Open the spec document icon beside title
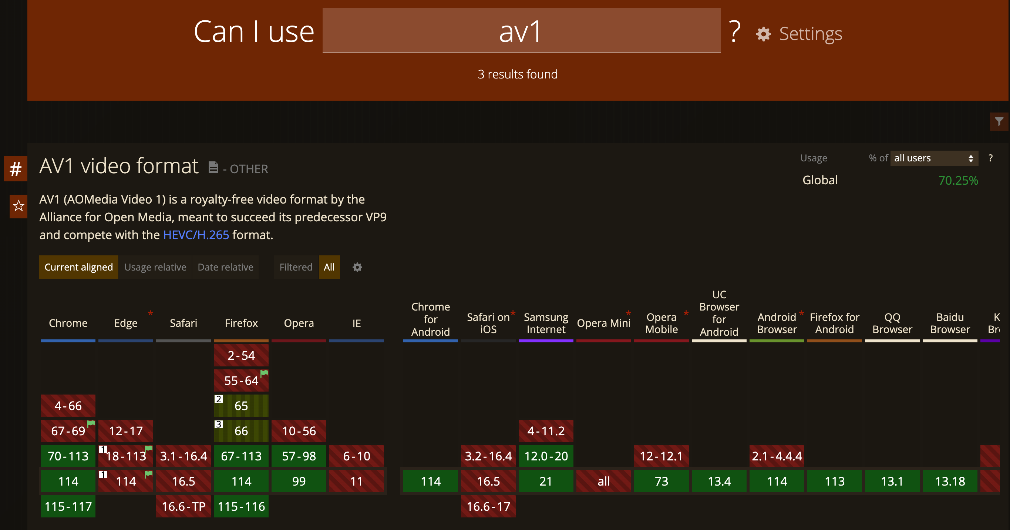This screenshot has width=1010, height=530. pos(213,168)
